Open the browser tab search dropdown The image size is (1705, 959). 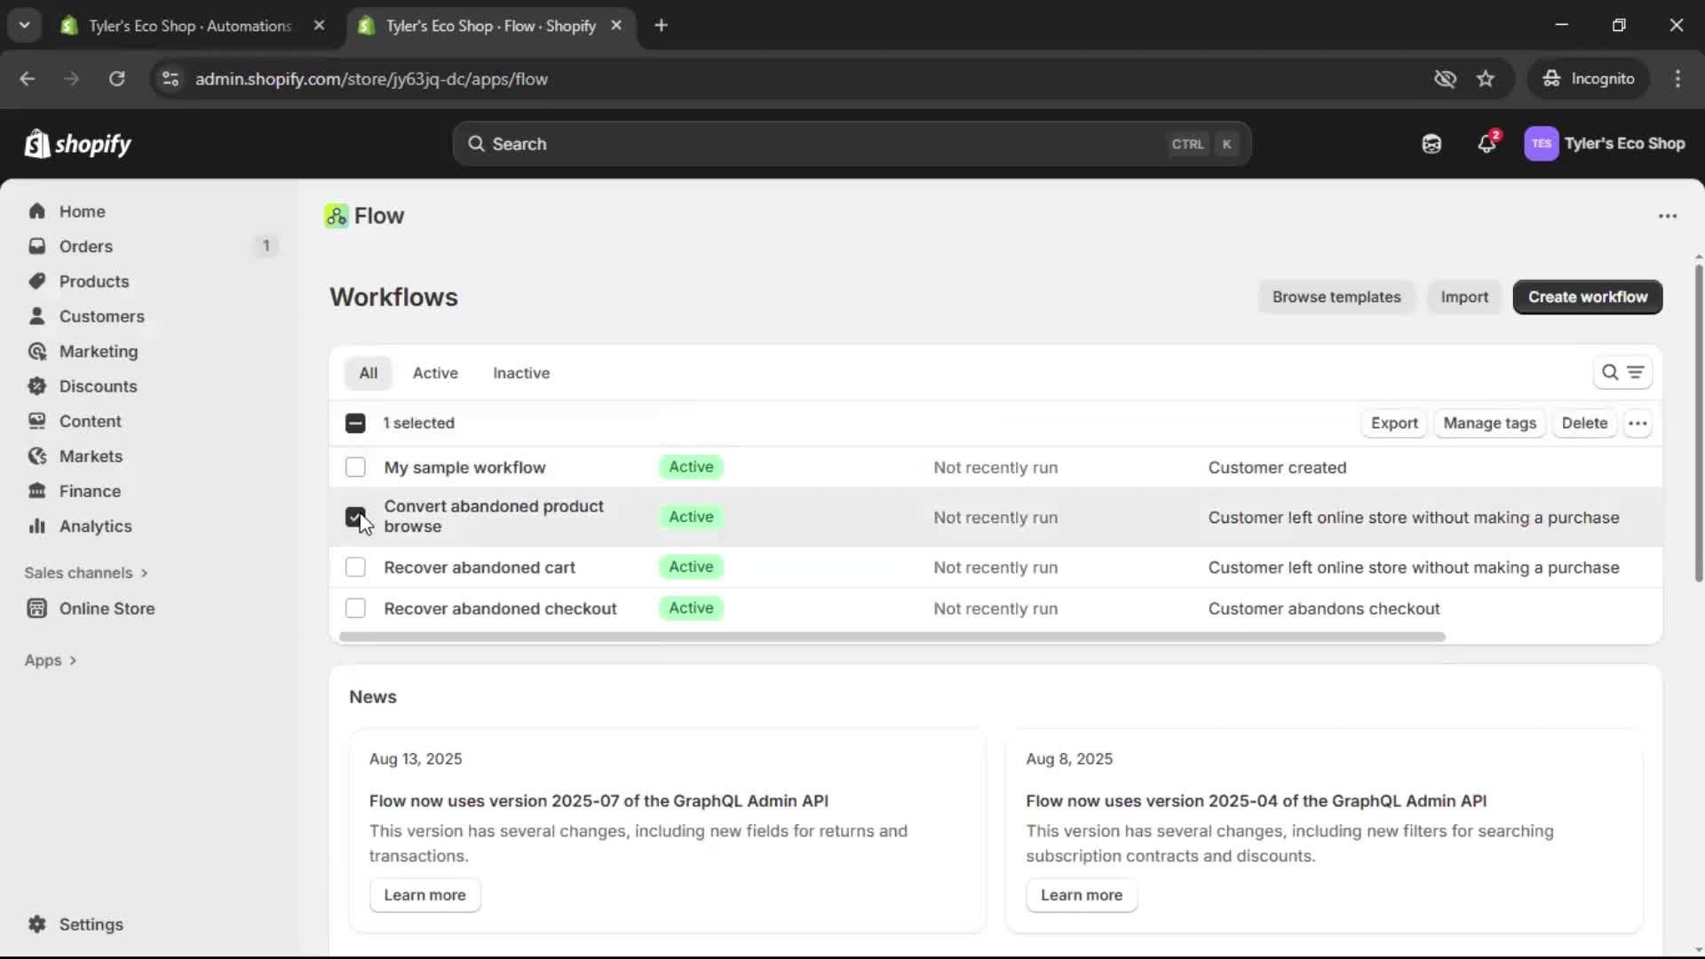click(x=24, y=25)
